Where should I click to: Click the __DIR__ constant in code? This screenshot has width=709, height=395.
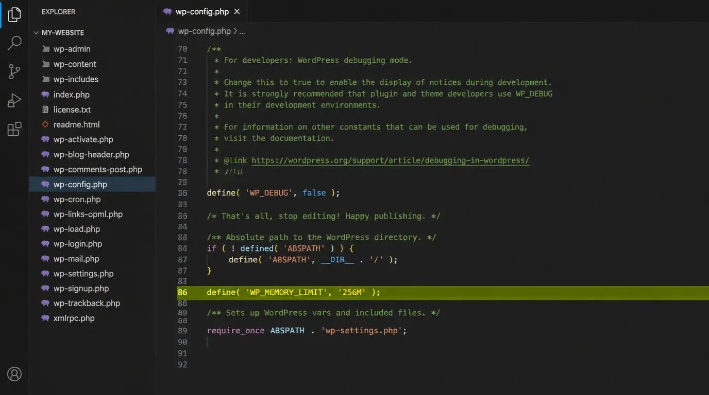tap(337, 260)
